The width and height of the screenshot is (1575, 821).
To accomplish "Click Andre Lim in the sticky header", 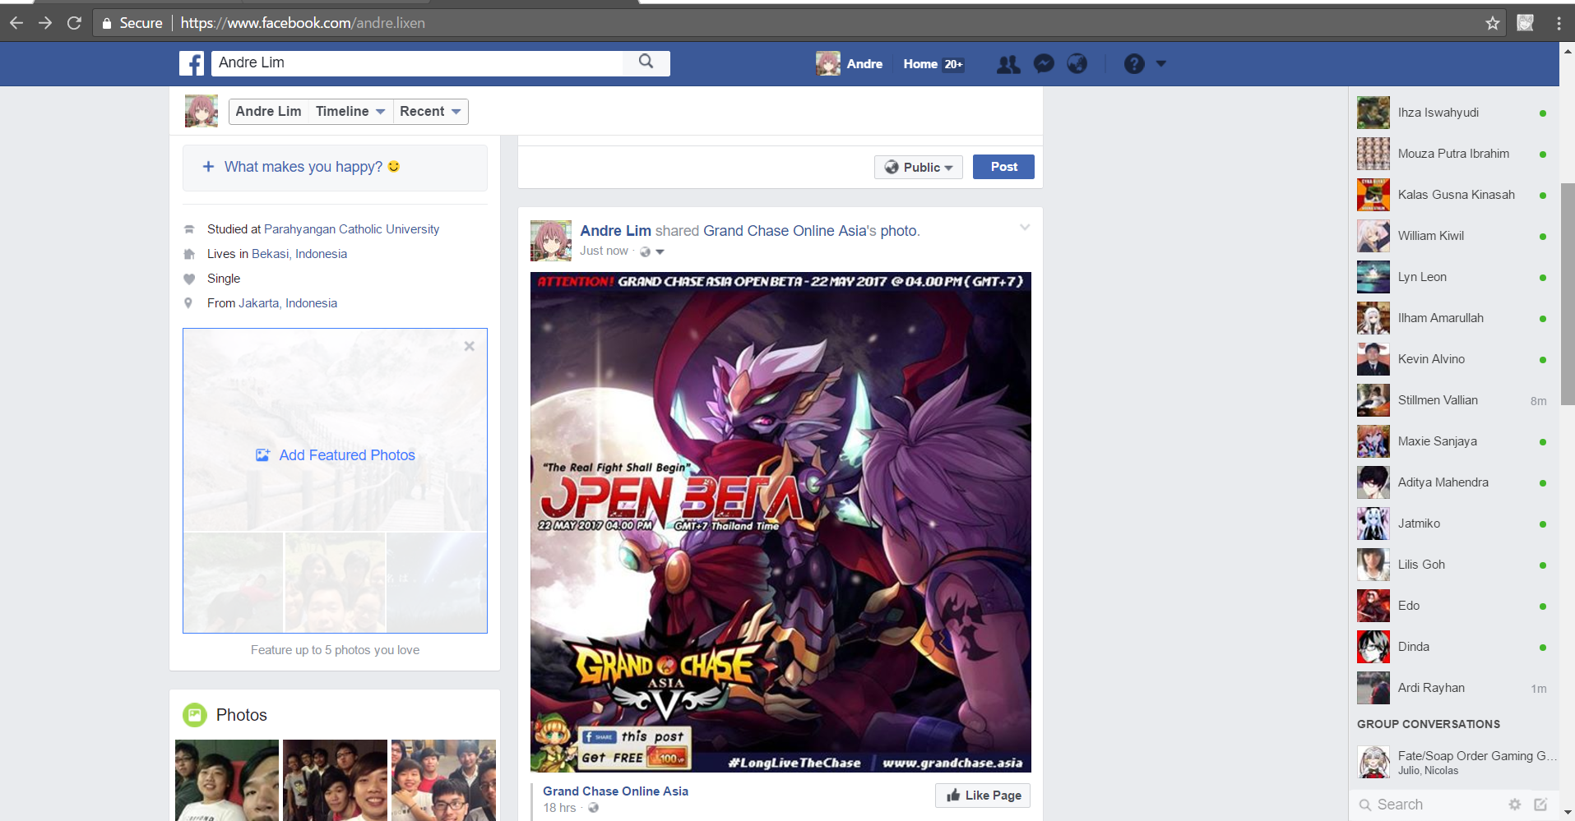I will pyautogui.click(x=268, y=111).
